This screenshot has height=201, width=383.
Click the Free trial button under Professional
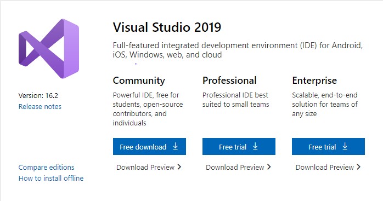point(239,147)
